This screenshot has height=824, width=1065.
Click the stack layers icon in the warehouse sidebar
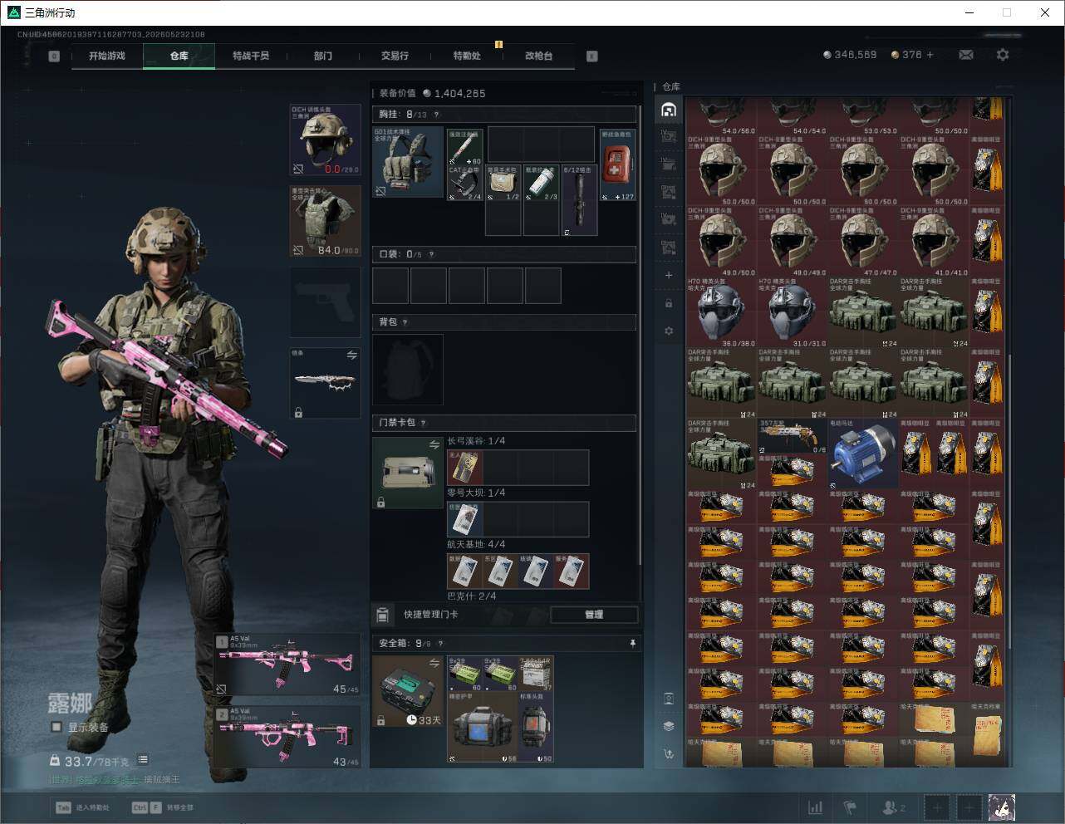[x=669, y=726]
